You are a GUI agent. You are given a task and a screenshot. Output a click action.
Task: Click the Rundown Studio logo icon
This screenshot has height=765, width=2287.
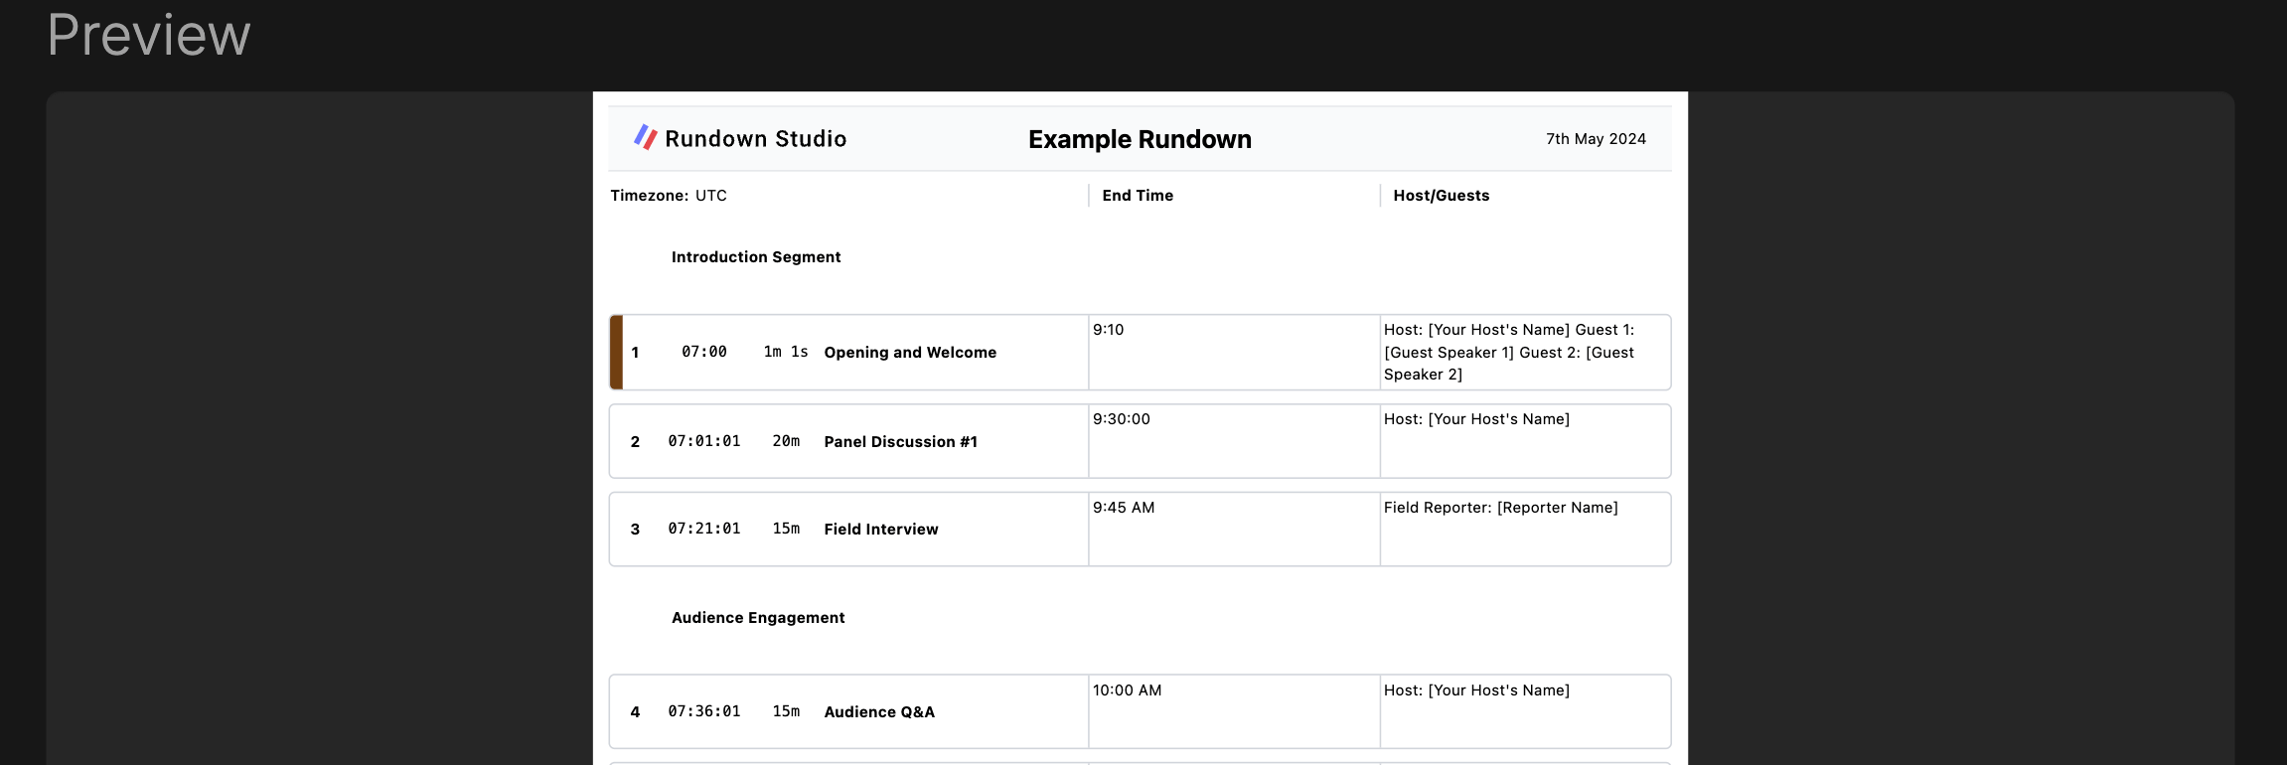pyautogui.click(x=646, y=137)
